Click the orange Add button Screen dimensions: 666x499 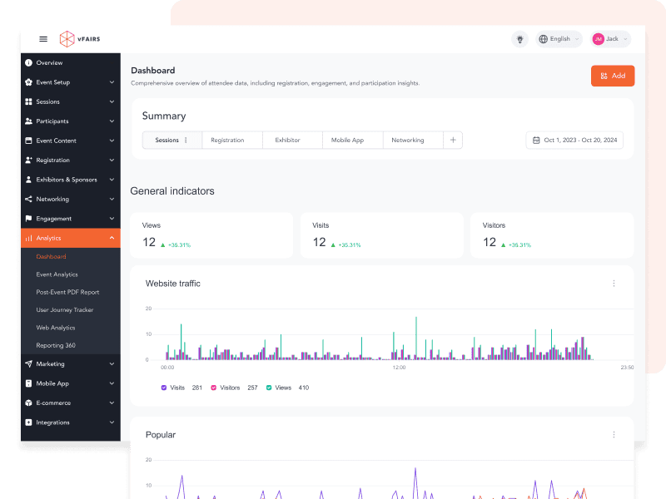click(x=613, y=76)
